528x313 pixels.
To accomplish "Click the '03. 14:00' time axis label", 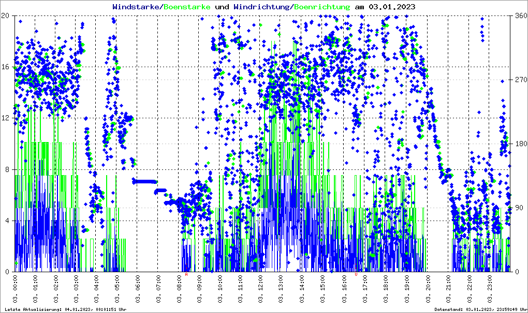I will coord(302,289).
